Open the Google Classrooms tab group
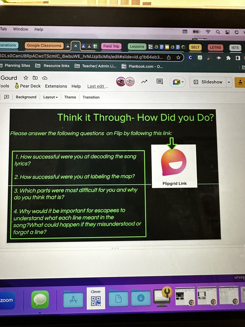This screenshot has width=245, height=327. coord(44,46)
